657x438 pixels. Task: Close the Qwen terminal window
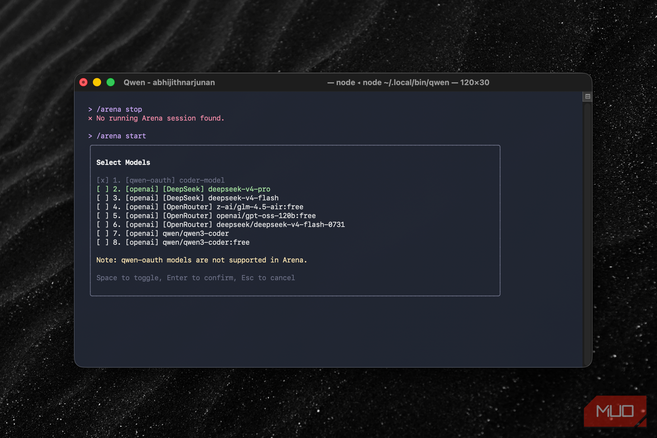[x=83, y=82]
